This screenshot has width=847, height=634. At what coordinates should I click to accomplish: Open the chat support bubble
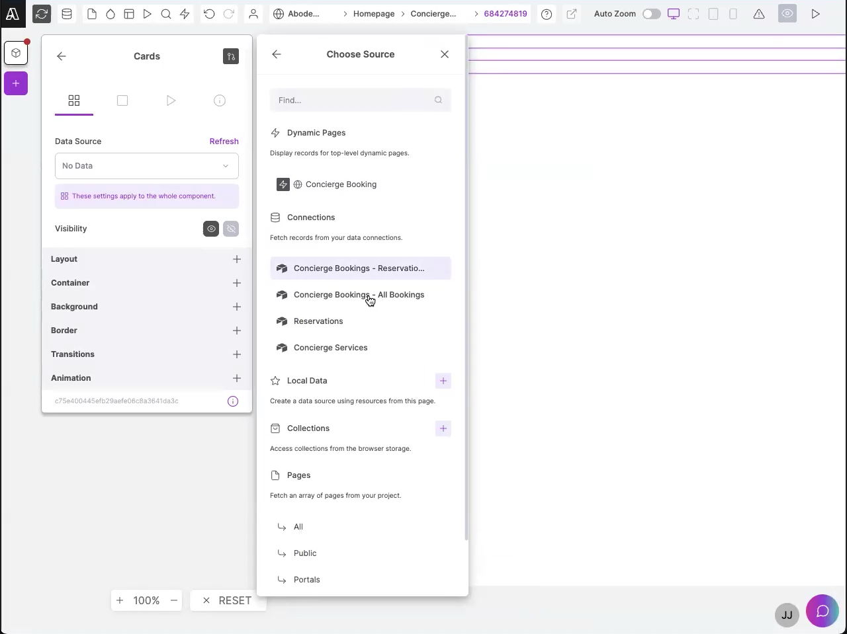pos(823,612)
